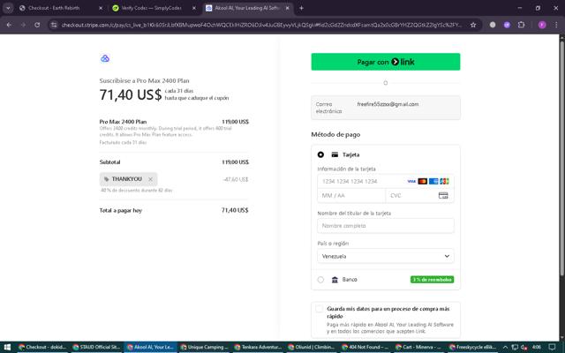
Task: Click the MM / AA expiry field
Action: point(351,196)
